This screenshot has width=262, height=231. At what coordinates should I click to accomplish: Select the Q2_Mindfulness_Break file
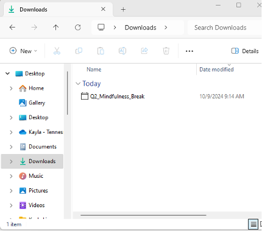[x=117, y=97]
